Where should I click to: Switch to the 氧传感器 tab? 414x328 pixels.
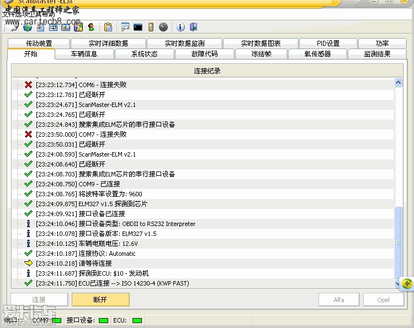[317, 54]
